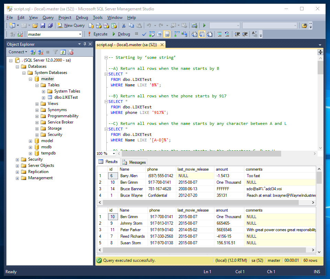Toggle Include Actual Execution Plan icon
The width and height of the screenshot is (330, 279).
tap(175, 34)
